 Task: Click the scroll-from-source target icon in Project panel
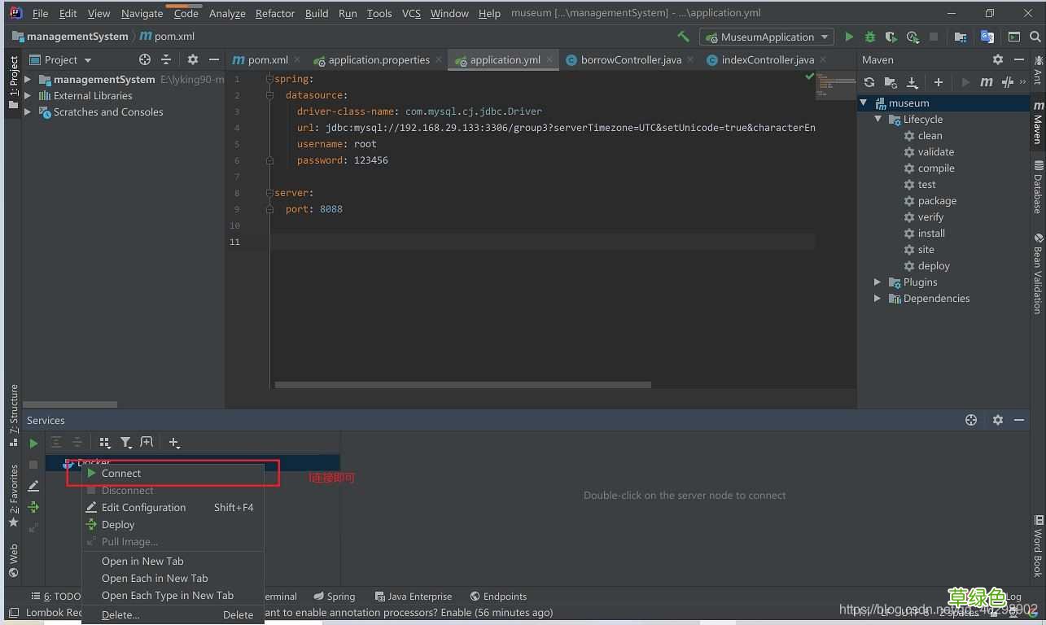coord(145,59)
